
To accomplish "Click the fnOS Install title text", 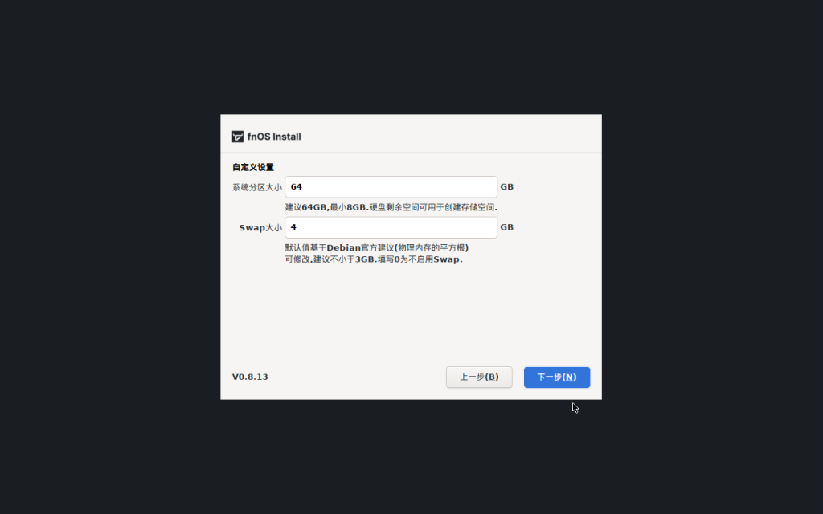I will click(274, 137).
